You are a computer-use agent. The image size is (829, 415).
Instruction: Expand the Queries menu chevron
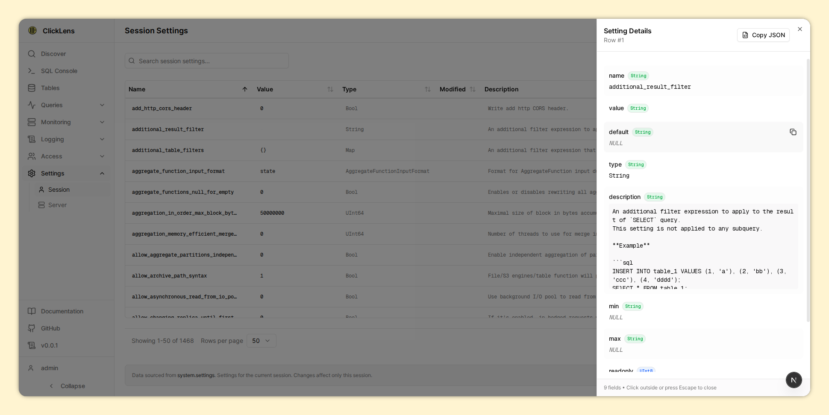pos(102,105)
